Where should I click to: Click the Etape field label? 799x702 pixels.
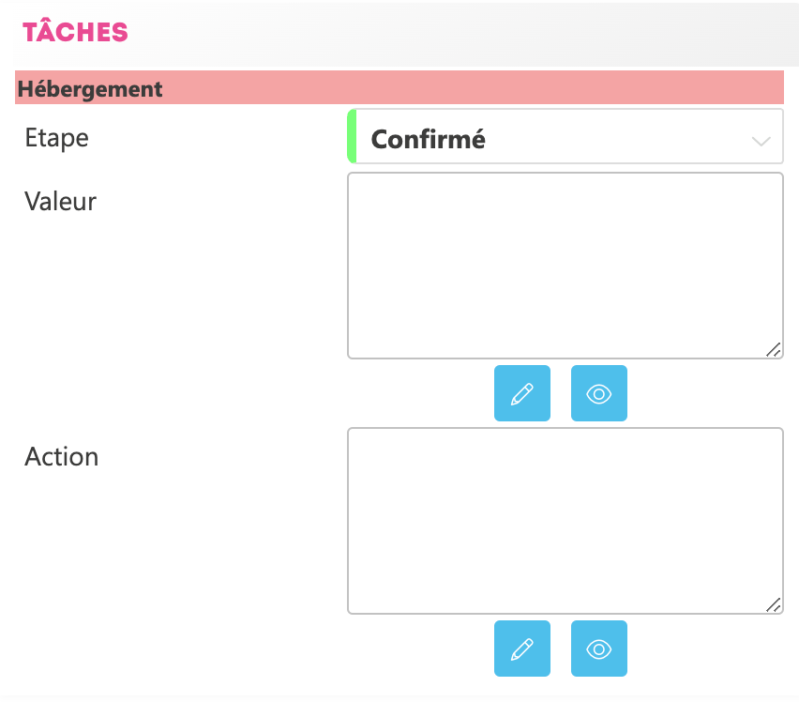coord(56,138)
